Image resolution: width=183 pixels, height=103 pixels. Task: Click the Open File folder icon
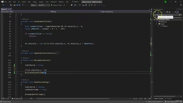click(x=15, y=5)
